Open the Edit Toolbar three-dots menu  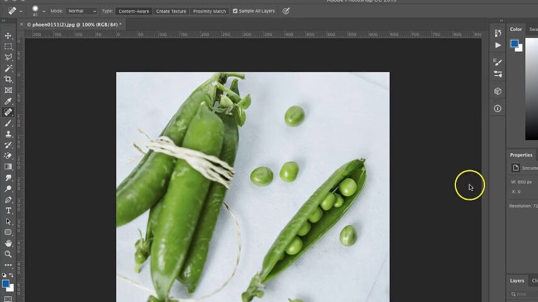8,265
